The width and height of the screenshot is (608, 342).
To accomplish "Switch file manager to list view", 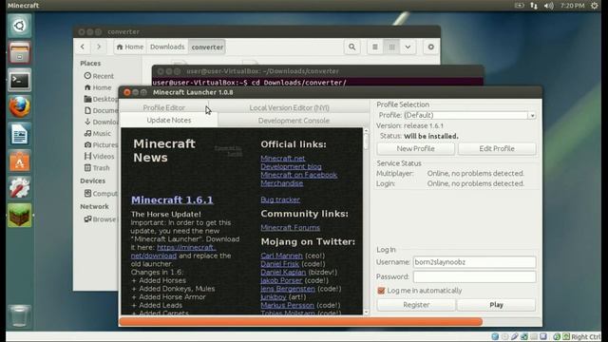I will coord(375,47).
